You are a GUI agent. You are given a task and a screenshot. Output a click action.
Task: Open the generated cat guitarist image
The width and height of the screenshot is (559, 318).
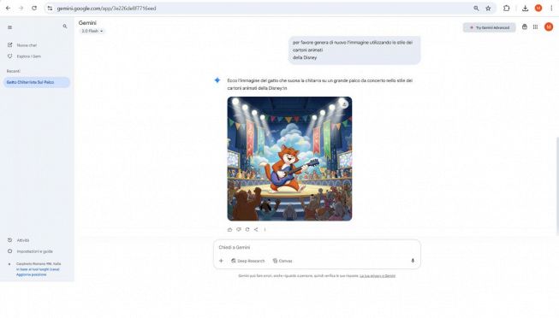(289, 159)
